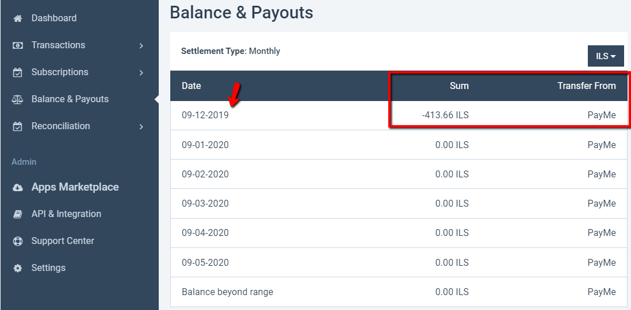Click the Apps Marketplace cloud icon
The height and width of the screenshot is (310, 631).
[x=18, y=188]
